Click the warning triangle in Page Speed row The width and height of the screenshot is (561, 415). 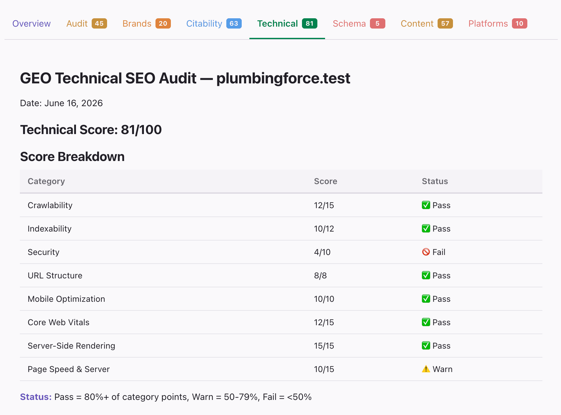click(426, 369)
